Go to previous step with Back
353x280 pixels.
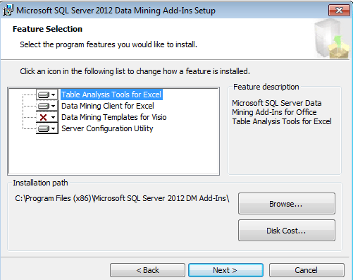point(147,270)
